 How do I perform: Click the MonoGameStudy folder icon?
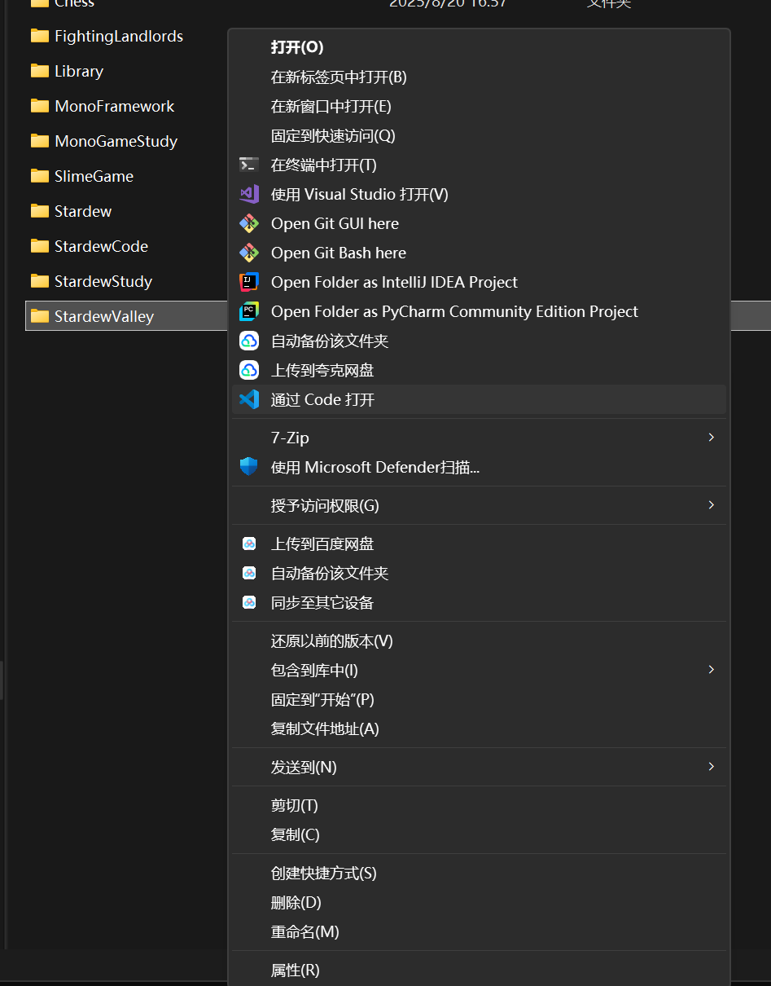(40, 141)
